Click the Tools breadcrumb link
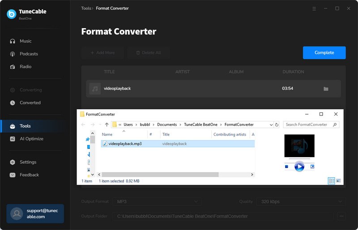 [86, 8]
